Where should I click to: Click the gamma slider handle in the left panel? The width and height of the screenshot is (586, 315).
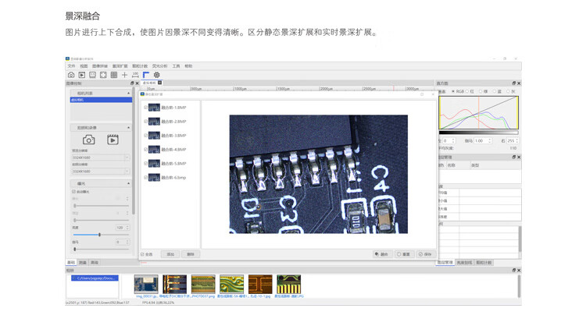[75, 249]
